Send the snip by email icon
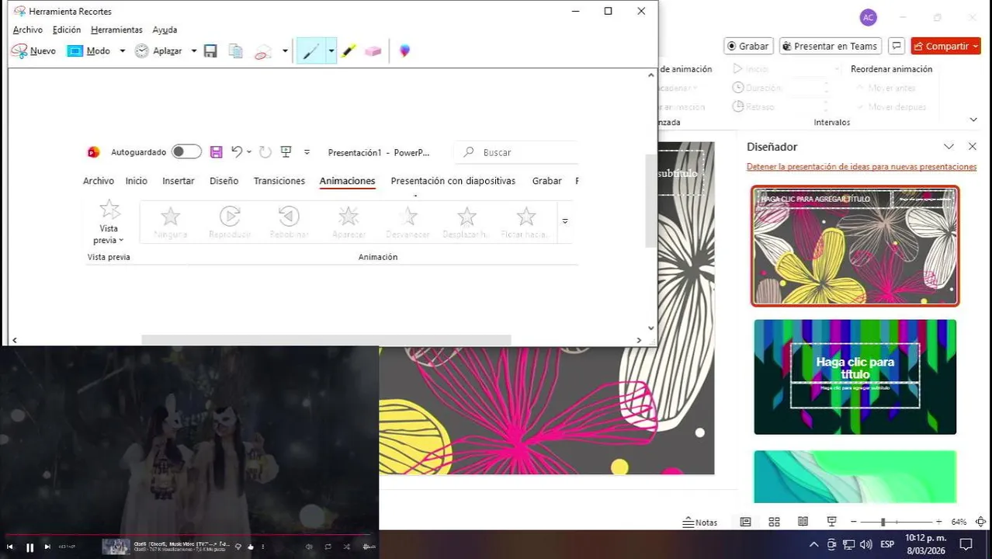This screenshot has width=992, height=559. (x=263, y=51)
